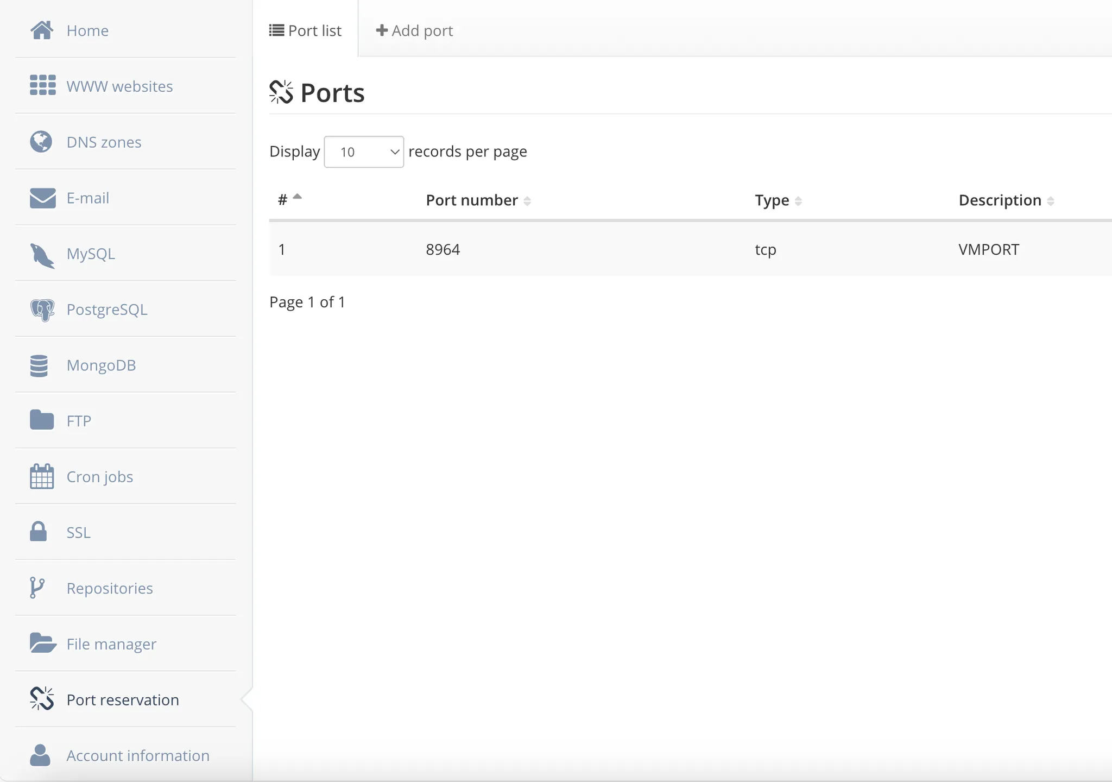Open the records per page dropdown
The width and height of the screenshot is (1112, 782).
pyautogui.click(x=363, y=152)
